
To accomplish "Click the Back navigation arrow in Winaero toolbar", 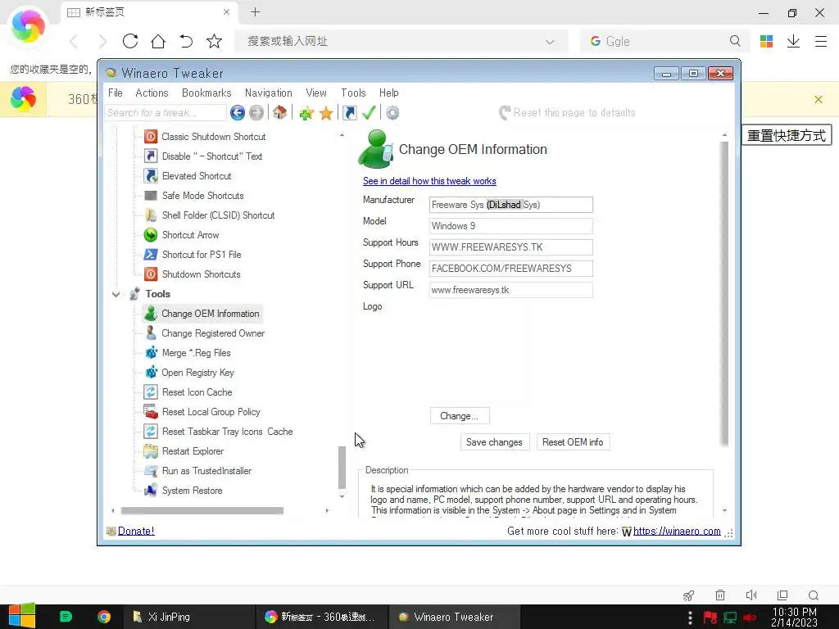I will [238, 113].
